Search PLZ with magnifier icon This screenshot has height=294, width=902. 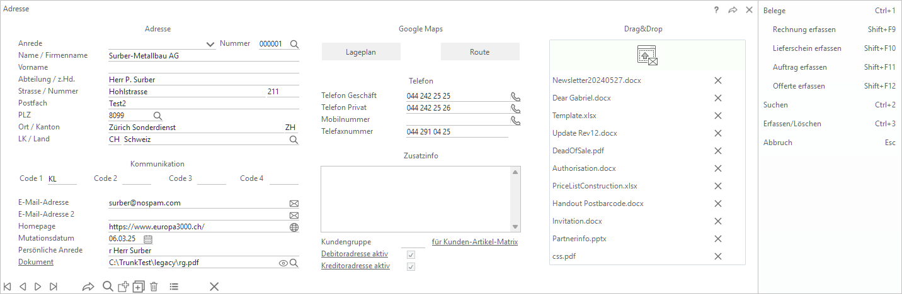pos(158,116)
